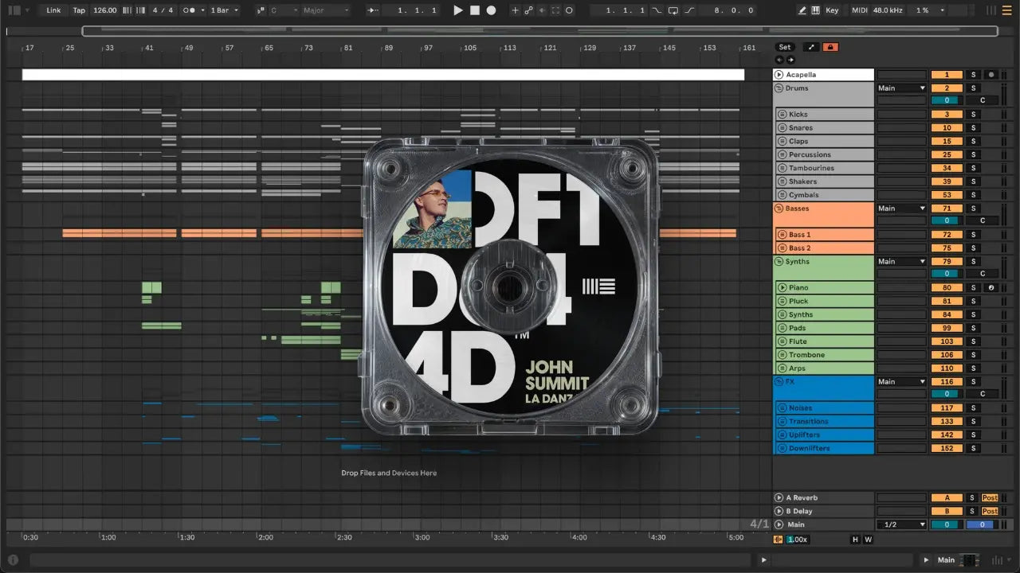This screenshot has width=1020, height=573.
Task: Click the Link button
Action: click(x=53, y=10)
